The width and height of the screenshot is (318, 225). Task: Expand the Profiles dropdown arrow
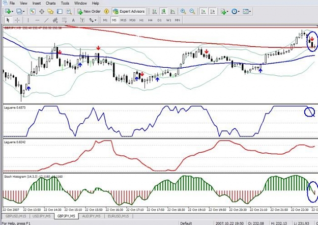(x=23, y=12)
